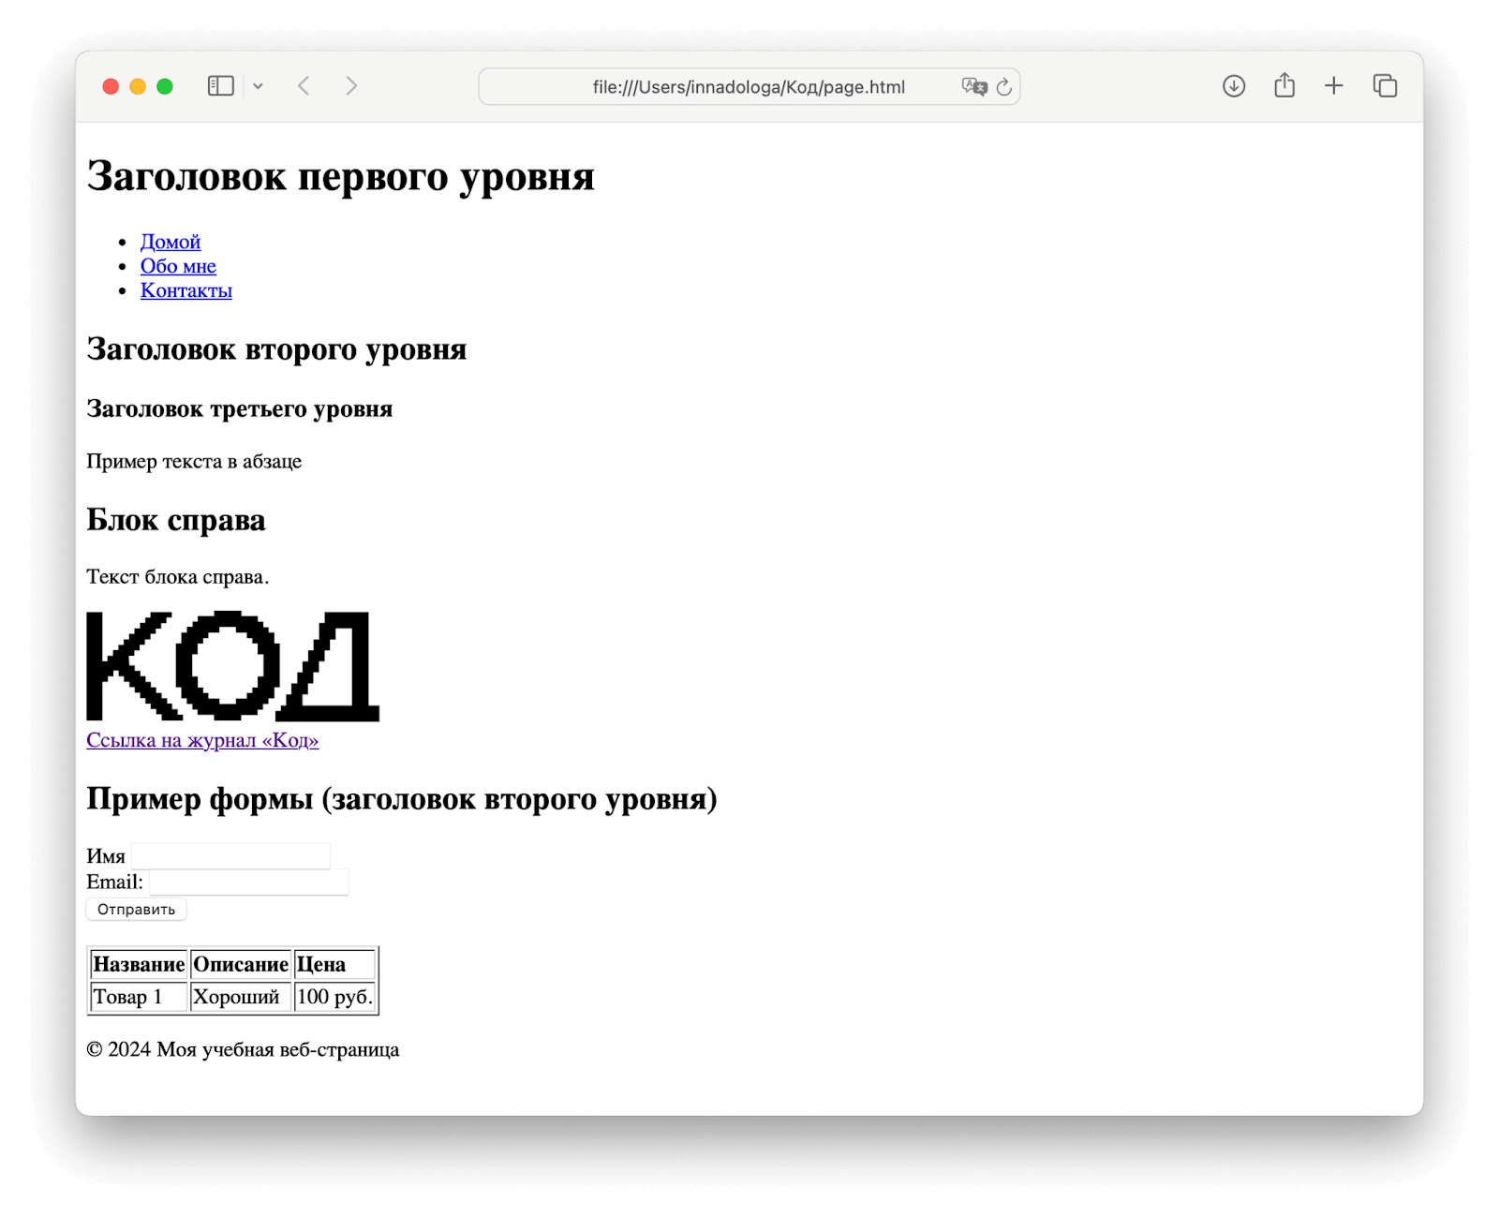1499x1216 pixels.
Task: Go back with the left arrow
Action: tap(304, 86)
